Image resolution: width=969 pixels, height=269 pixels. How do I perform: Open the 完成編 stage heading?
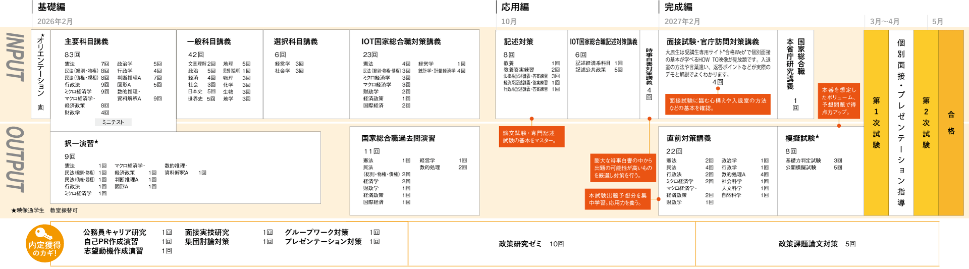pyautogui.click(x=678, y=7)
